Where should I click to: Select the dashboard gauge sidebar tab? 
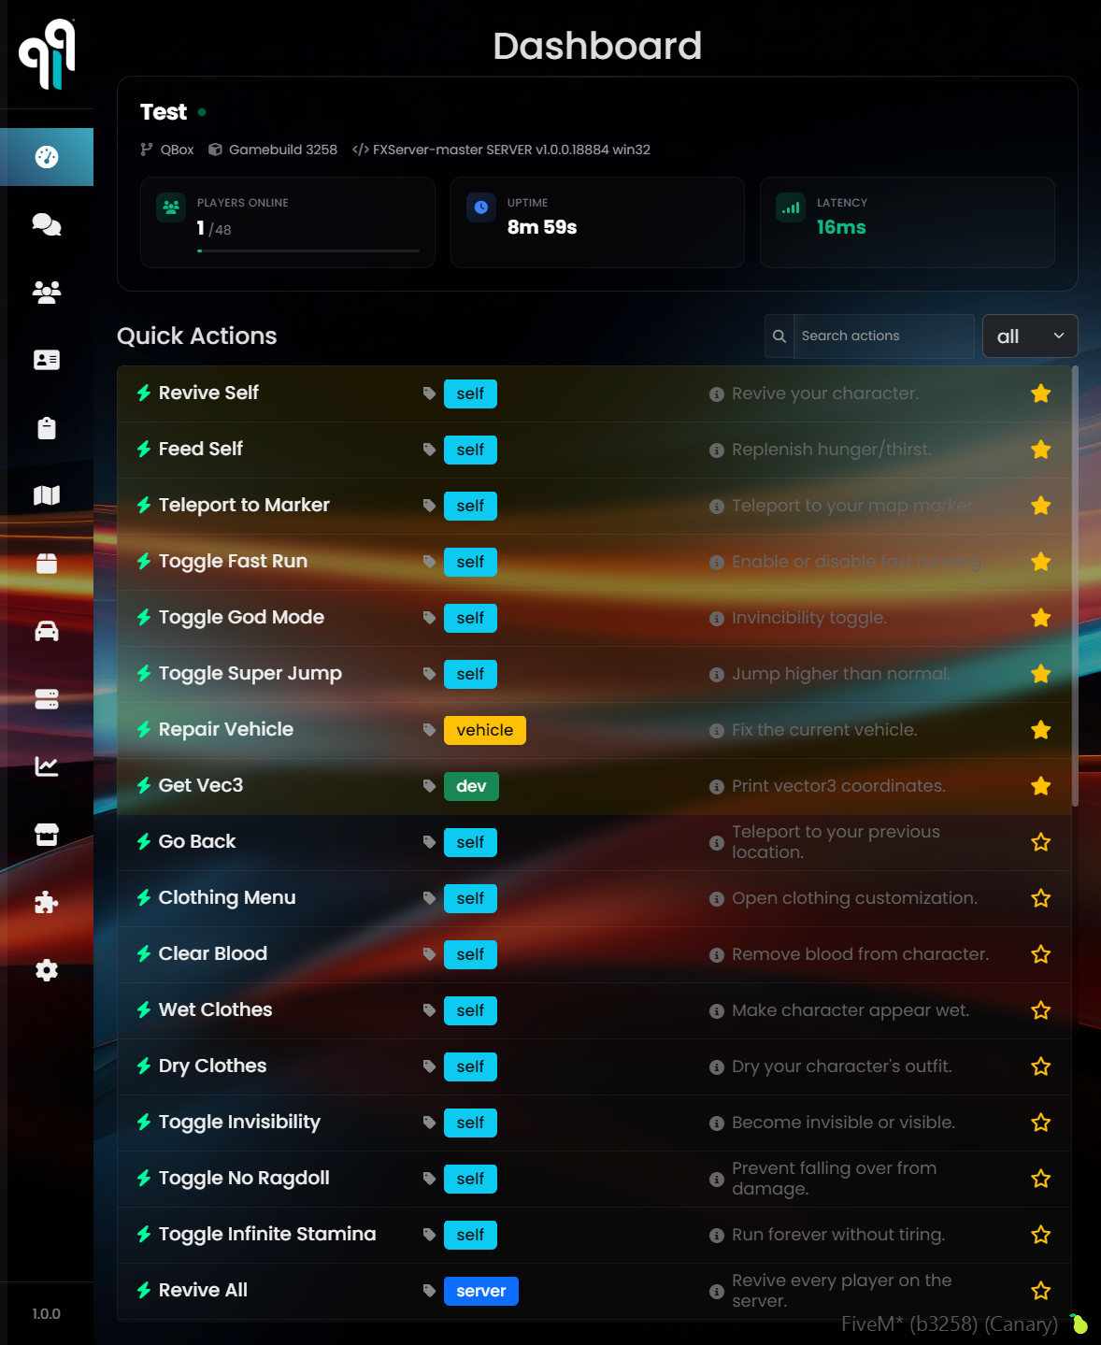[47, 157]
